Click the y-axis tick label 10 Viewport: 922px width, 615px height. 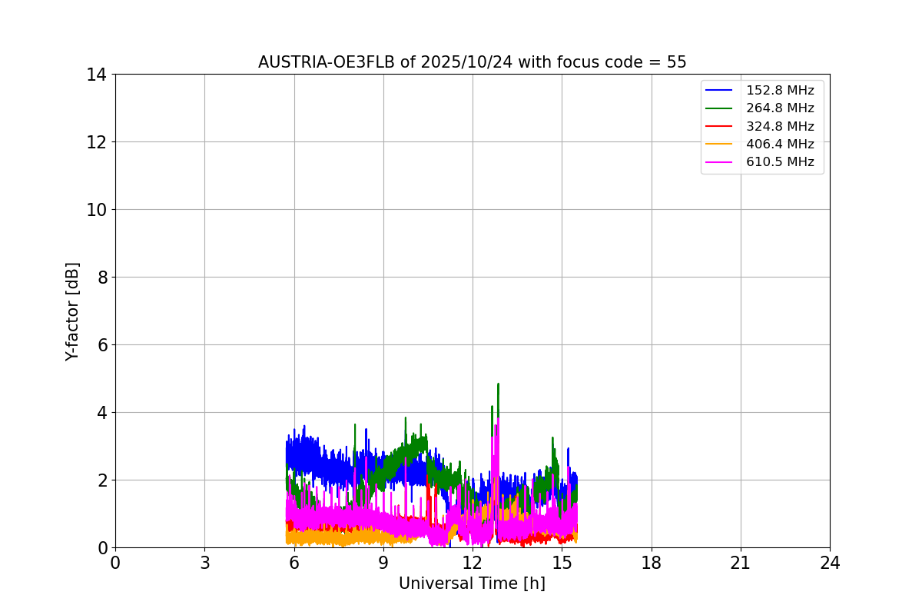click(x=97, y=210)
